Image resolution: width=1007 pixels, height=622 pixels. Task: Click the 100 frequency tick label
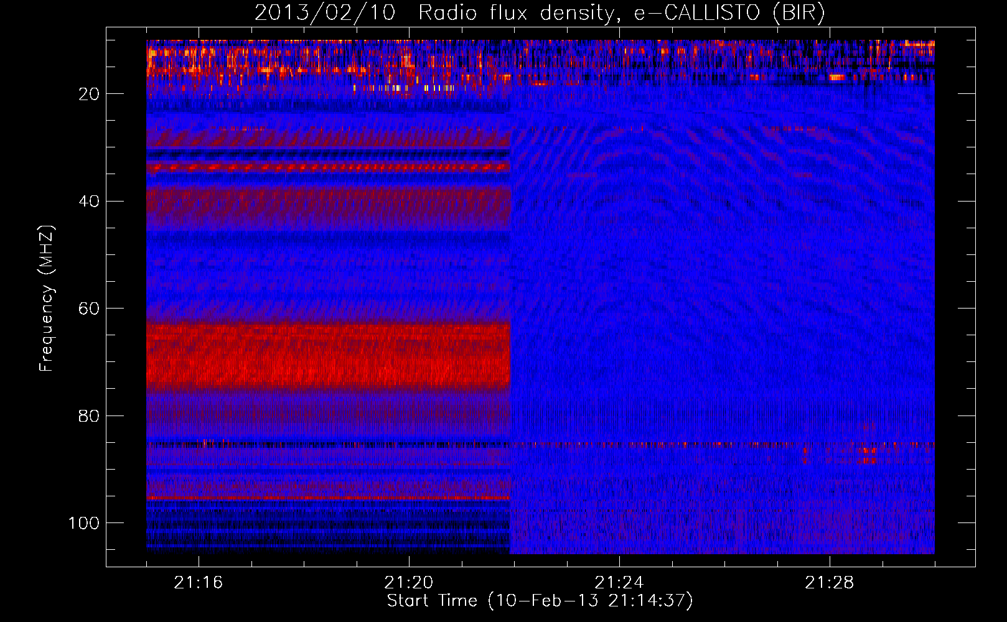(85, 523)
